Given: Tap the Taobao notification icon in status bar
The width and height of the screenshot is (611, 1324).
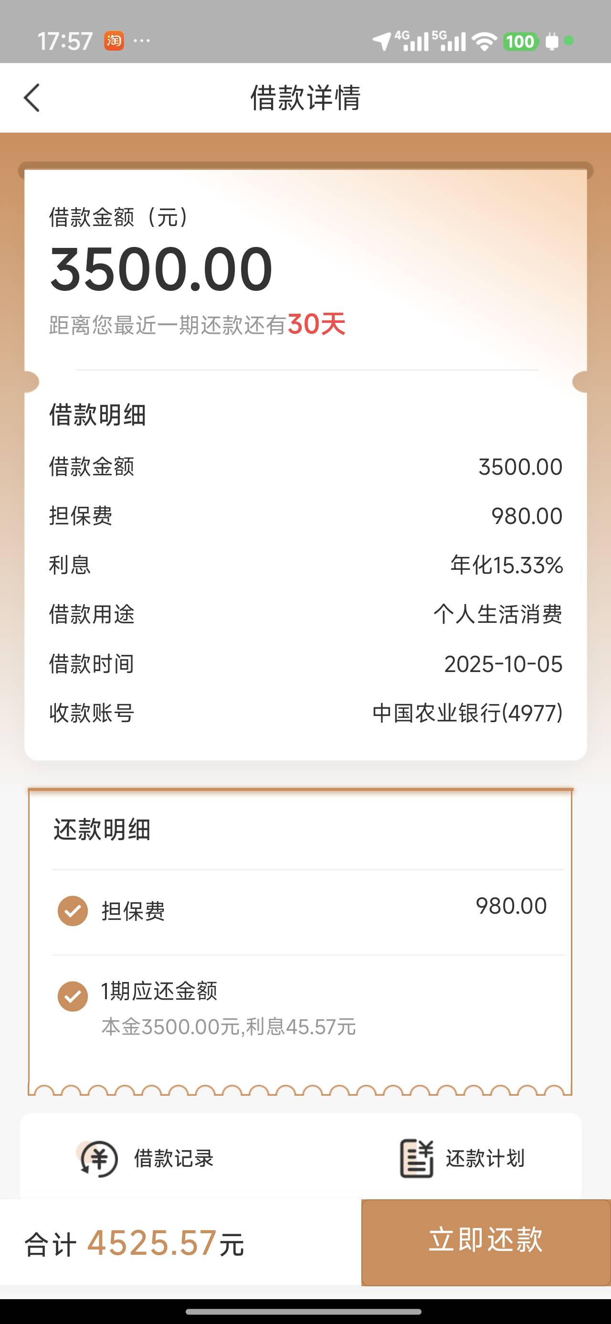Looking at the screenshot, I should click(114, 41).
